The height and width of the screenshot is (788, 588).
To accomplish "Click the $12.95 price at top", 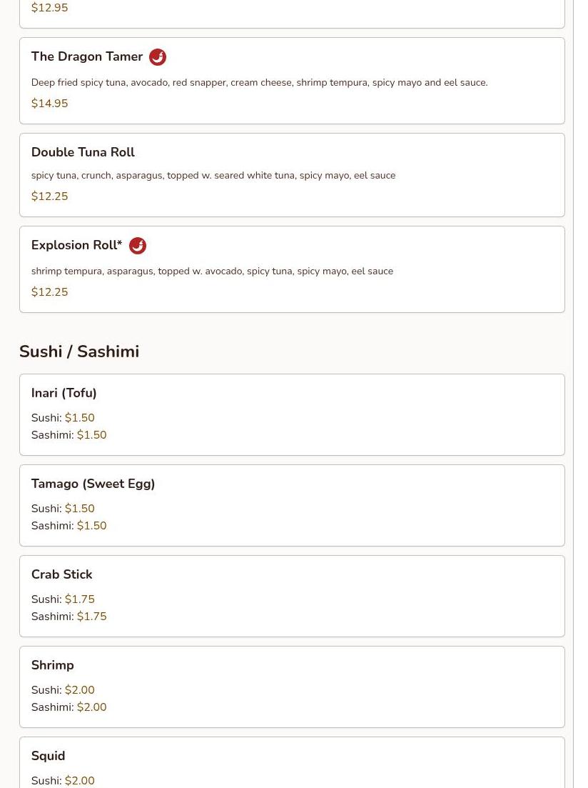I will point(49,8).
